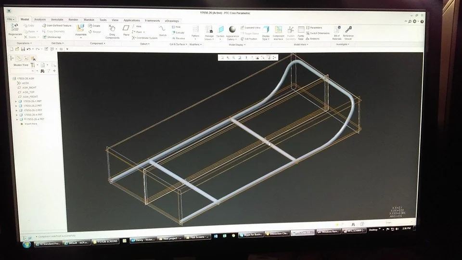462x260 pixels.
Task: Switch to the eDrawings tab
Action: coord(172,21)
